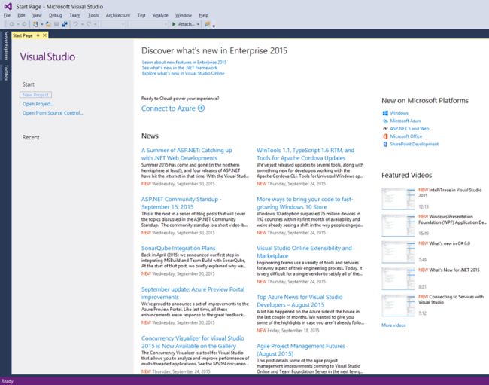Click the Visual Studio logo in title bar
The width and height of the screenshot is (489, 385).
click(x=8, y=6)
